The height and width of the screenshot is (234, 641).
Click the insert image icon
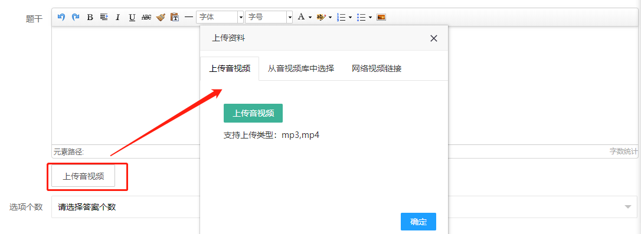[381, 17]
